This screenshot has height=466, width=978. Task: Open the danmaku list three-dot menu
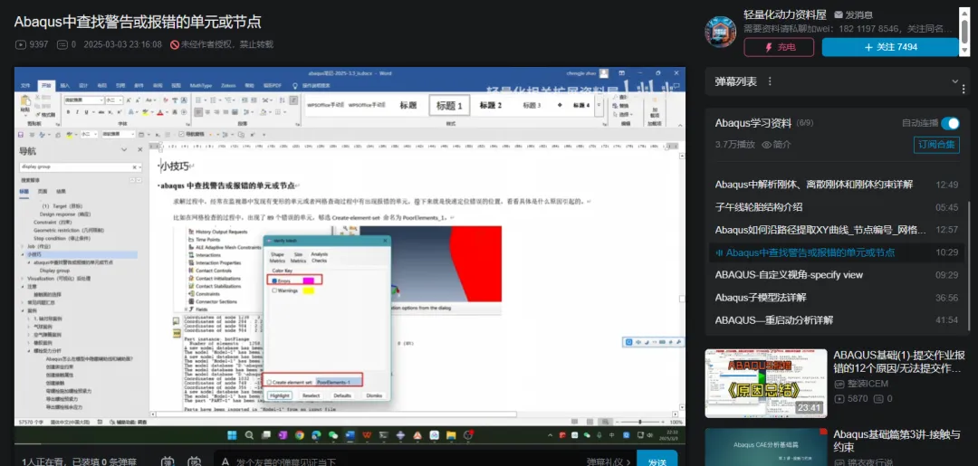click(x=770, y=81)
